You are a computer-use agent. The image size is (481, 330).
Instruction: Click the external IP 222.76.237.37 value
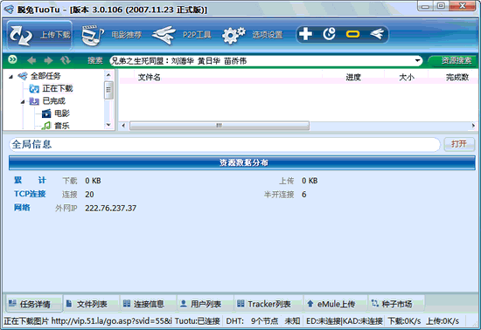(x=111, y=208)
